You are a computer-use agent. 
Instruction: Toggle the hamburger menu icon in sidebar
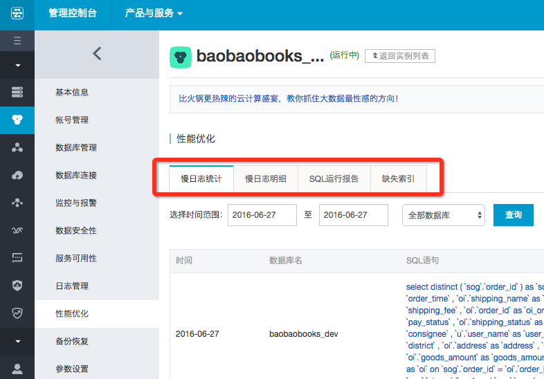coord(17,41)
